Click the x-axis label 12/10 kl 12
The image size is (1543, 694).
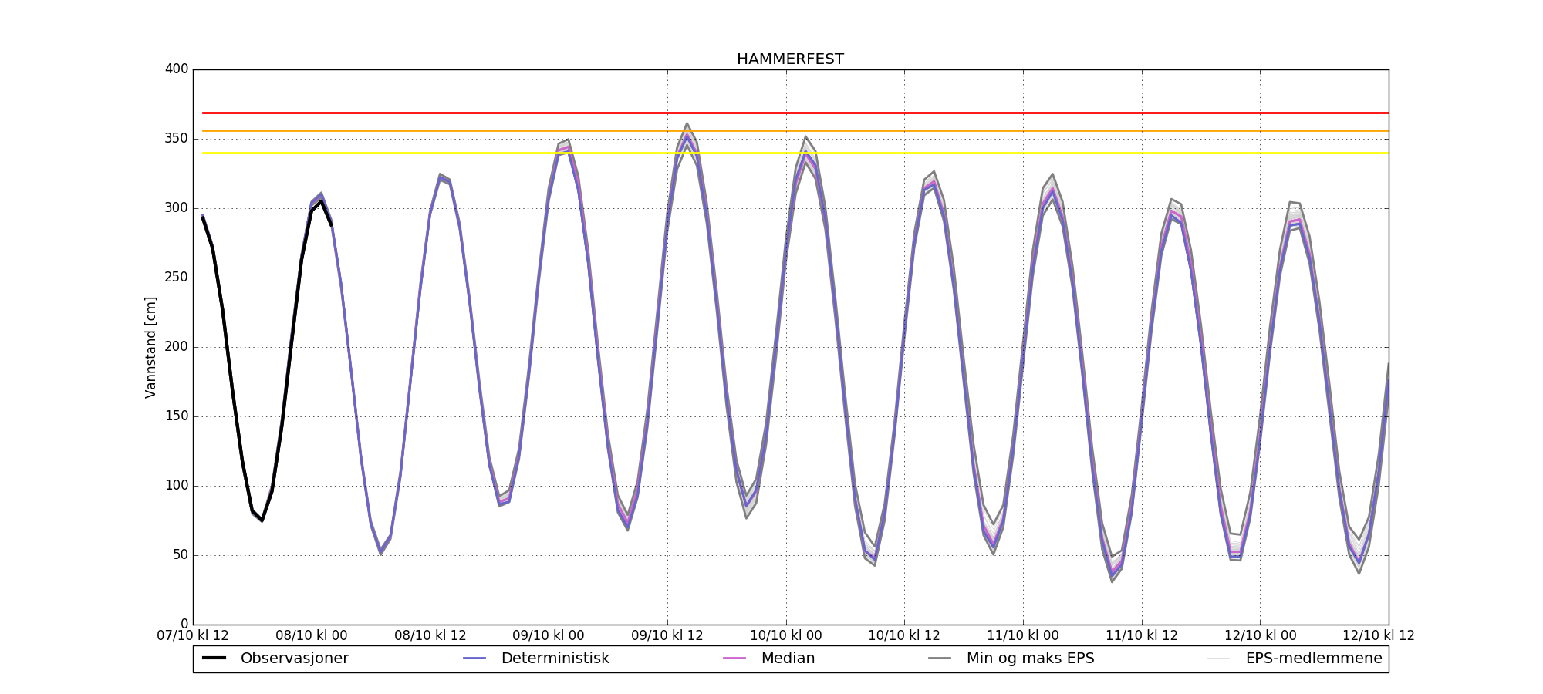pyautogui.click(x=1379, y=636)
